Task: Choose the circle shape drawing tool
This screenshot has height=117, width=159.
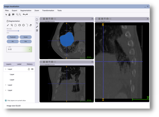Action: pyautogui.click(x=23, y=25)
